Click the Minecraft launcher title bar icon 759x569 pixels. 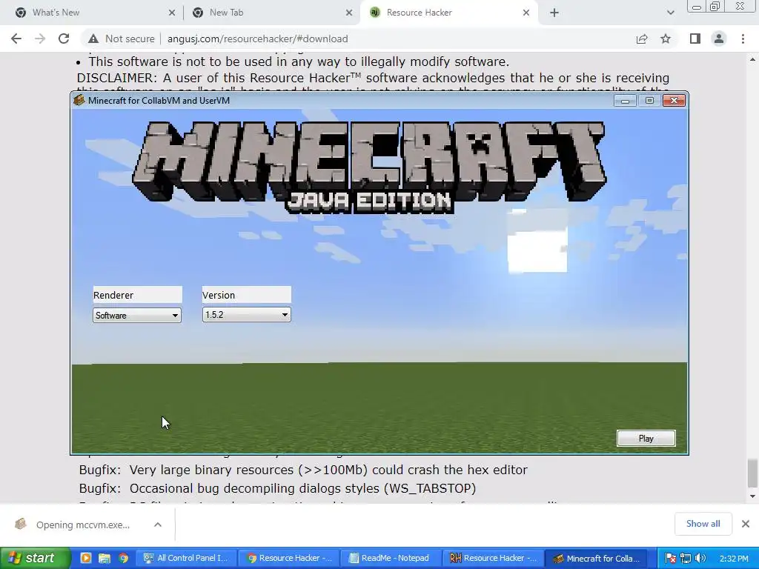[x=79, y=100]
